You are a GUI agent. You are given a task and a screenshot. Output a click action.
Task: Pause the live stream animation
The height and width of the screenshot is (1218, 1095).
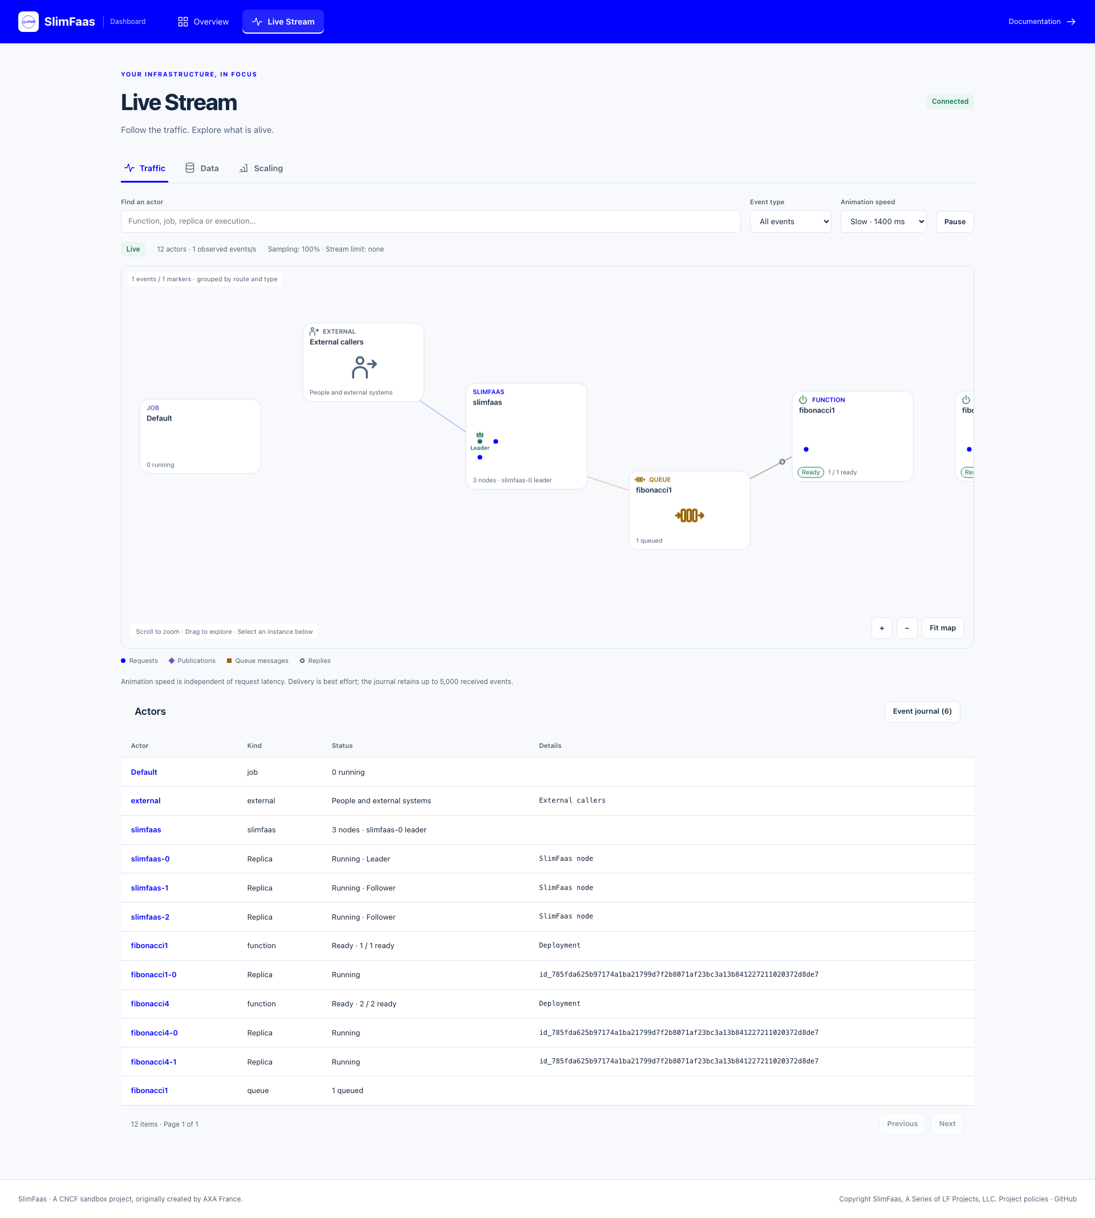point(955,221)
